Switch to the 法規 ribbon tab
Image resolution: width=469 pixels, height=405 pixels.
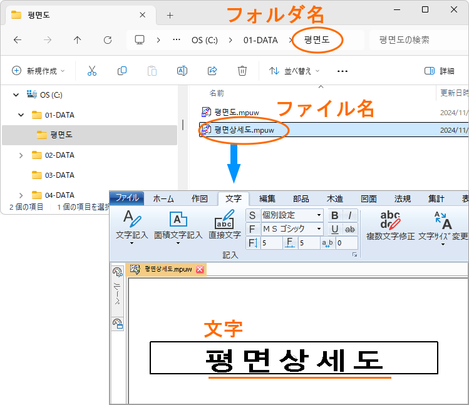(x=402, y=198)
